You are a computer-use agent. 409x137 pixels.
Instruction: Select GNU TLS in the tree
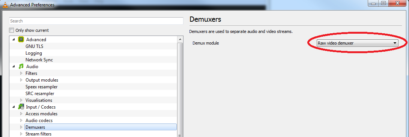(35, 46)
